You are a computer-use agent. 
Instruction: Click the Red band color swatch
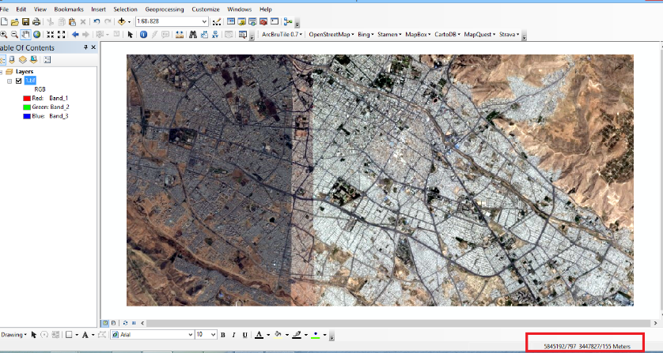click(x=27, y=99)
